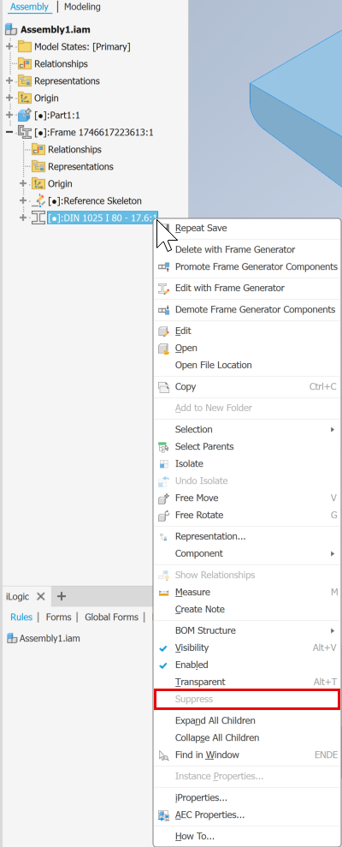This screenshot has width=342, height=847.
Task: Click the Representation... icon in menu
Action: point(164,537)
